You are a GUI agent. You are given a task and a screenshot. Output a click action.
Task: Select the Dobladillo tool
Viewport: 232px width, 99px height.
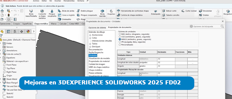[x=65, y=19]
